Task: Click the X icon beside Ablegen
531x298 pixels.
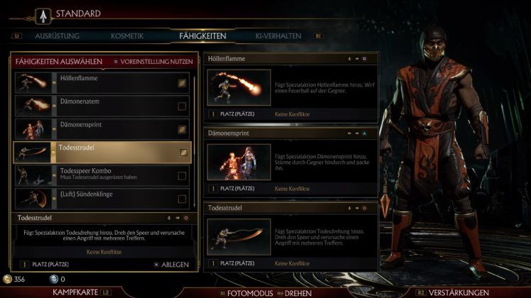Action: click(x=156, y=265)
